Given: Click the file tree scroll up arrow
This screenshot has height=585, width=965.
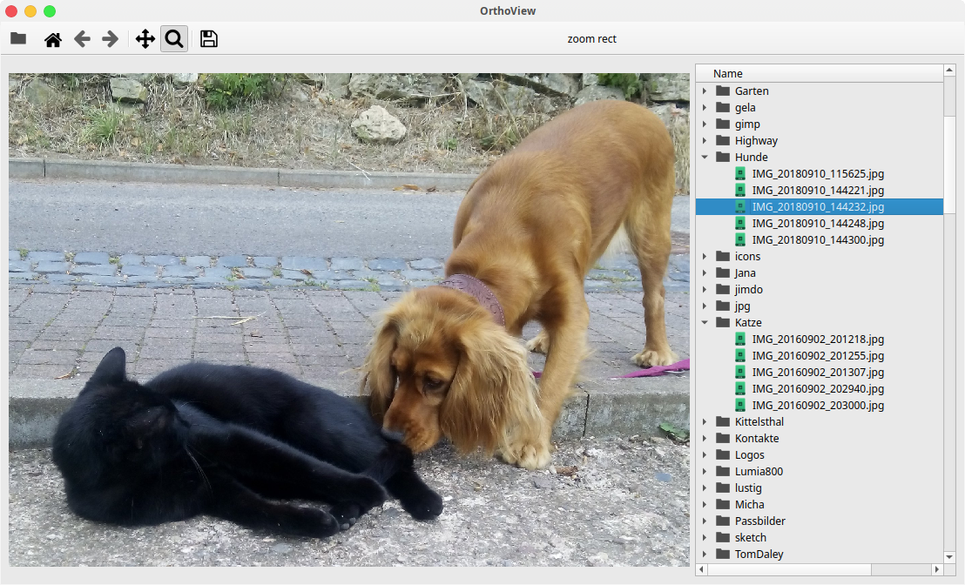Looking at the screenshot, I should pos(949,71).
